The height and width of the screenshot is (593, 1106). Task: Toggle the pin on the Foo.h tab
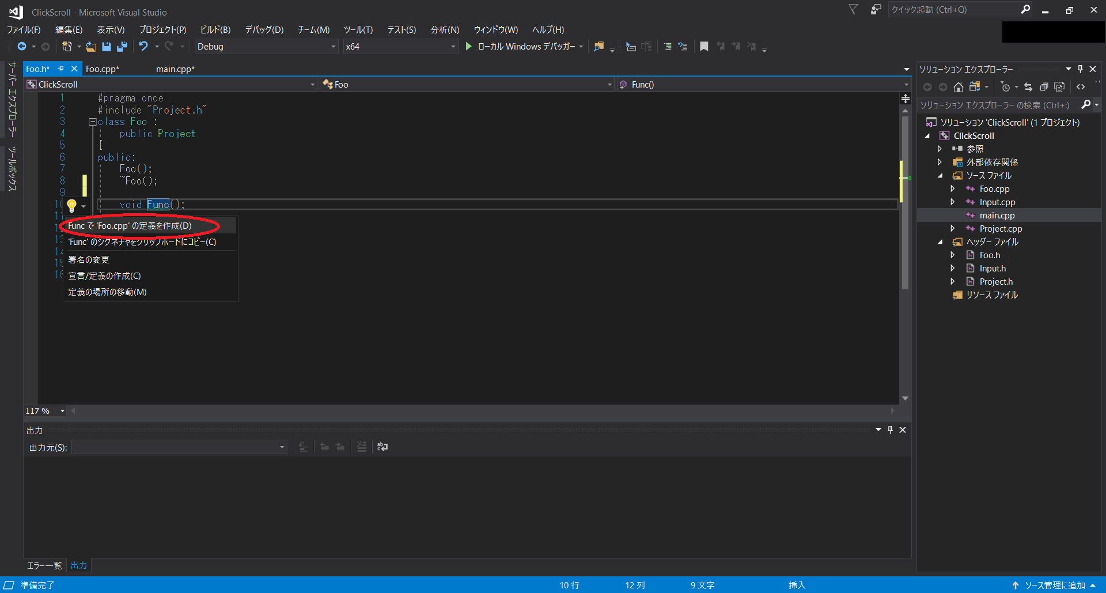pos(60,69)
